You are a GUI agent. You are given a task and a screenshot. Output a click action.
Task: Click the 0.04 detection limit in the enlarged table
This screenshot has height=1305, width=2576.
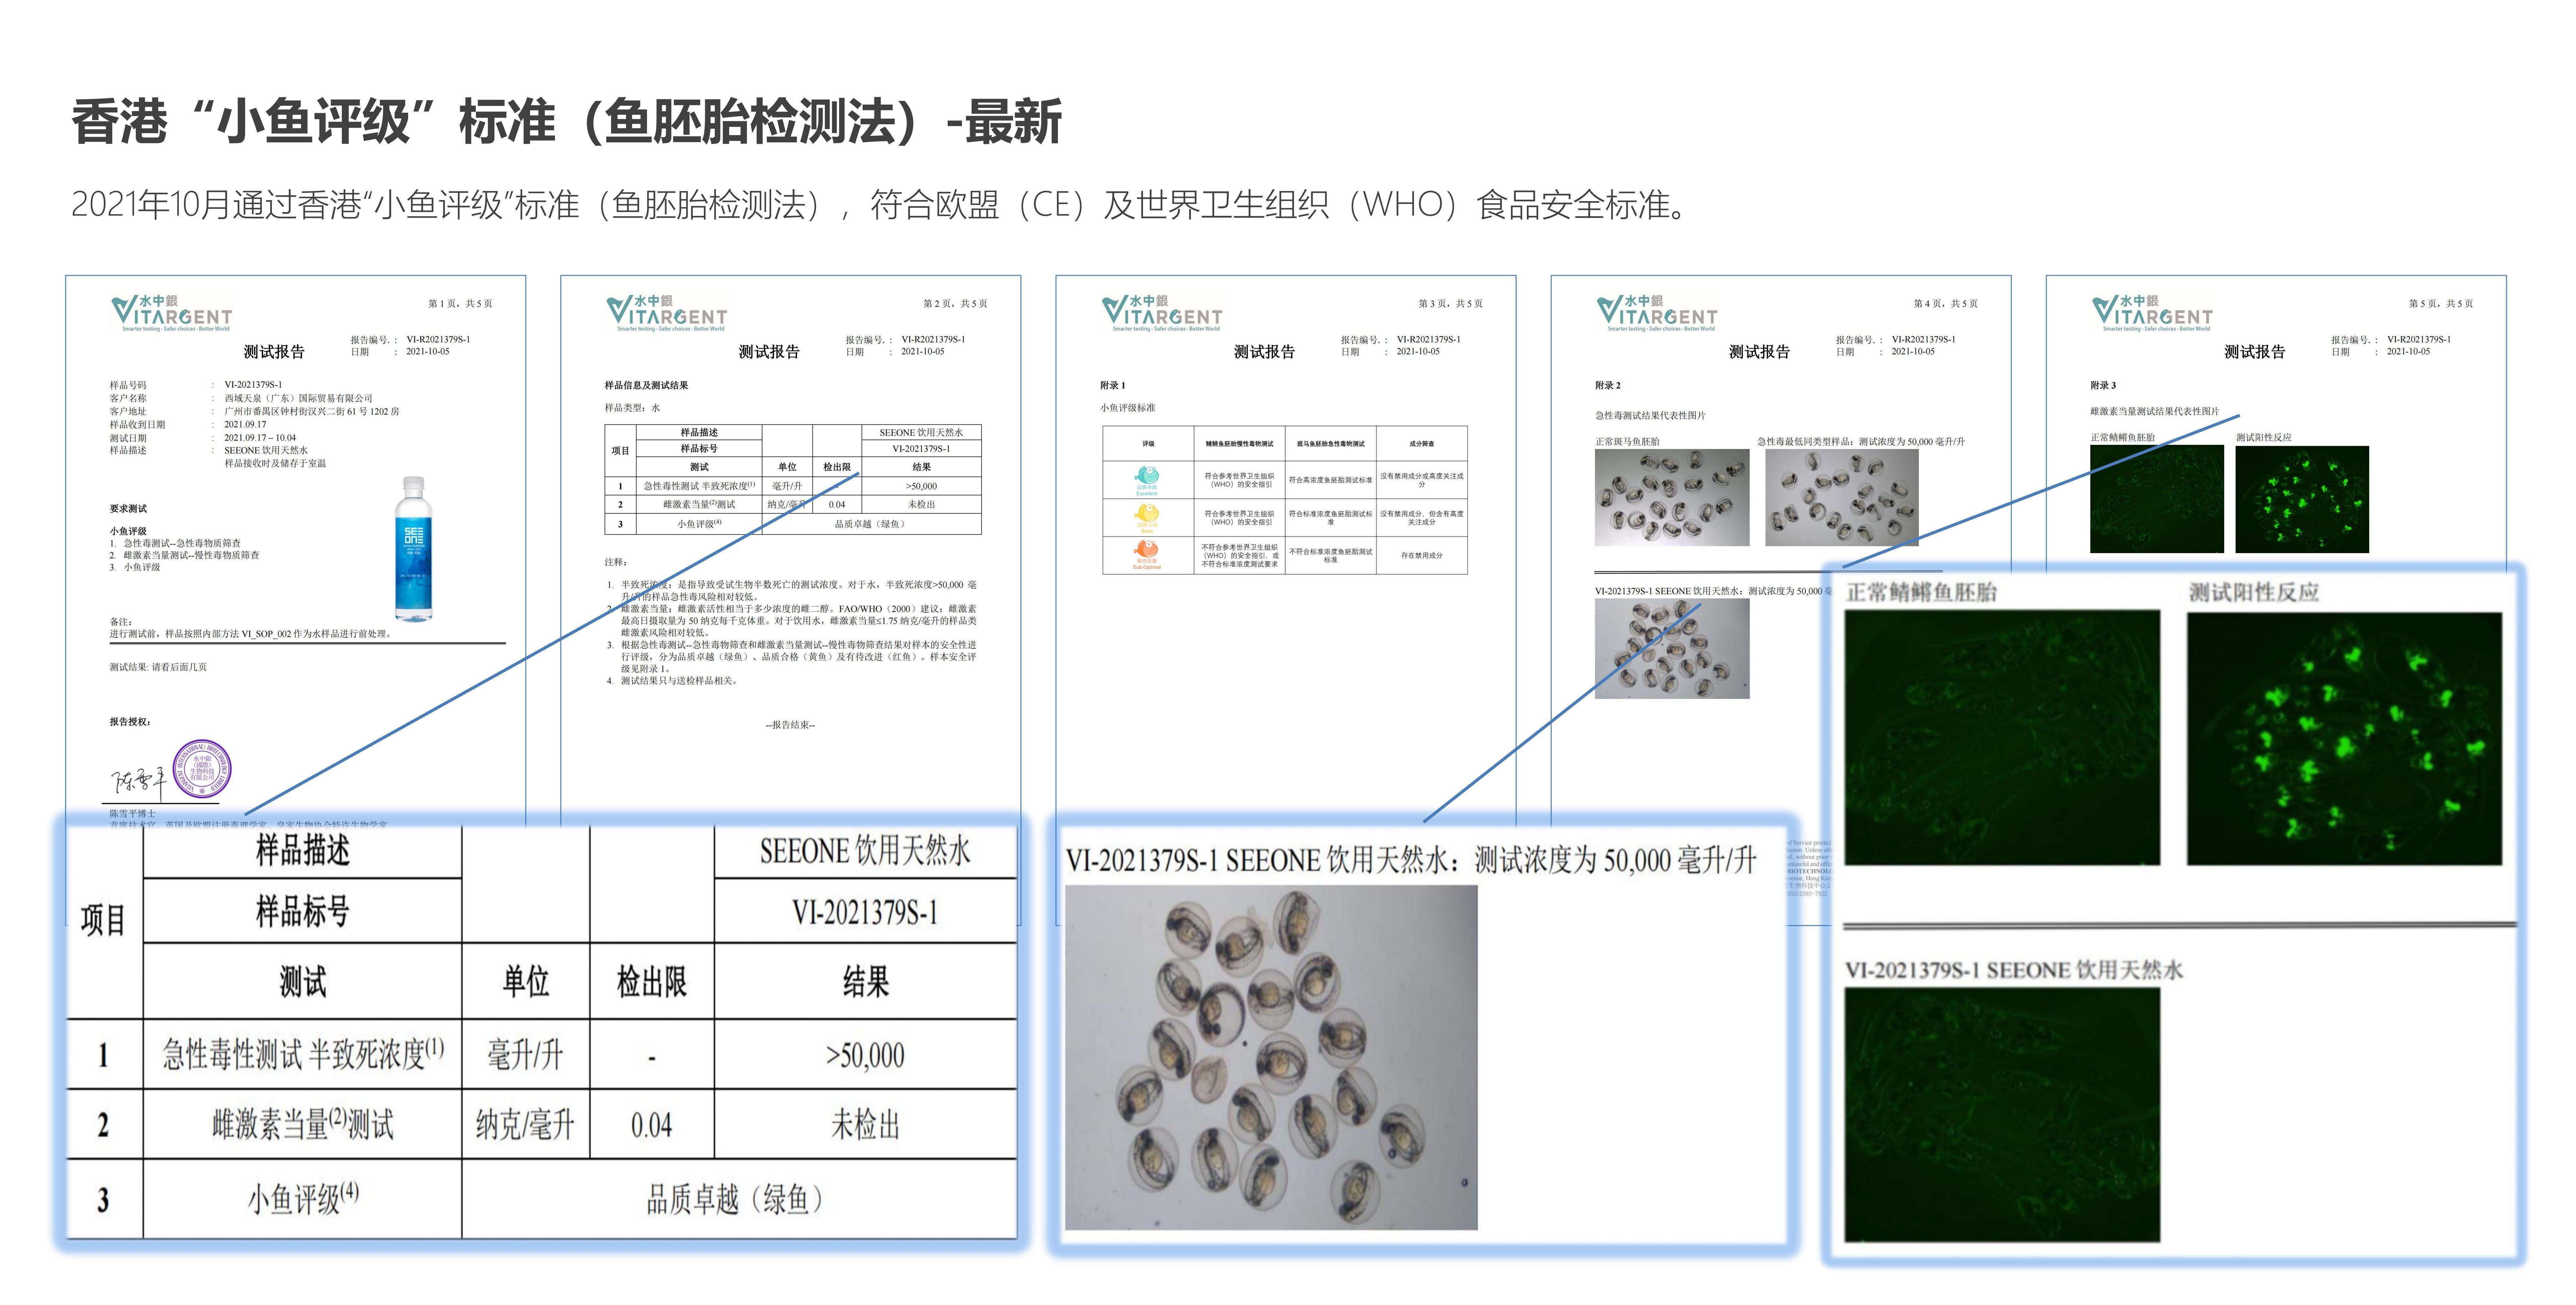651,1126
